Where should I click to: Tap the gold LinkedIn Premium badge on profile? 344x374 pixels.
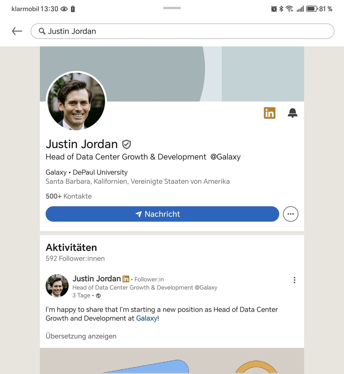coord(269,113)
